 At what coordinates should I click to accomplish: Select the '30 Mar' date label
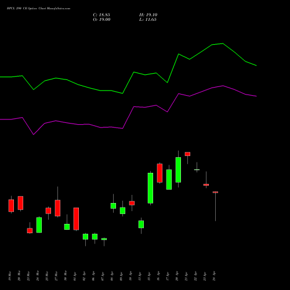pos(66,276)
